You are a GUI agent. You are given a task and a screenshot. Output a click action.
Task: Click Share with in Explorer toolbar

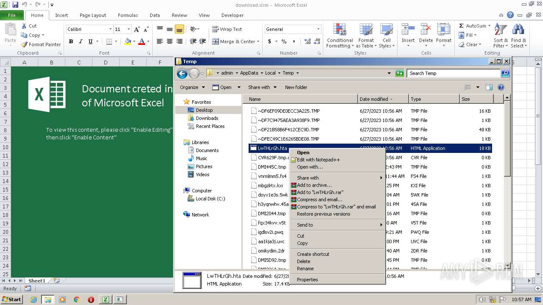262,87
